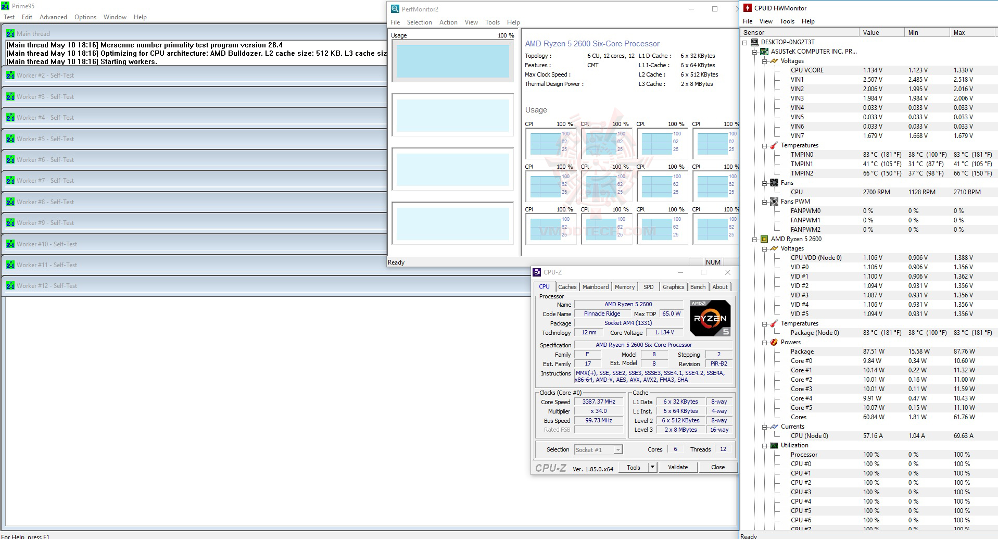This screenshot has width=998, height=539.
Task: Click the fan icon beside Fans
Action: click(774, 183)
